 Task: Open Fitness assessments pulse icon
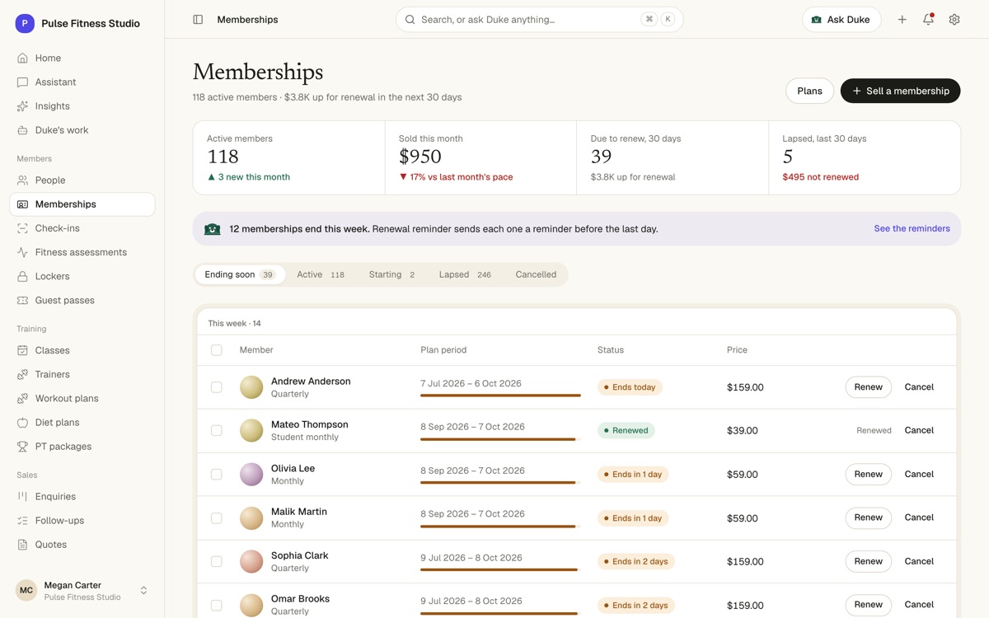tap(22, 252)
